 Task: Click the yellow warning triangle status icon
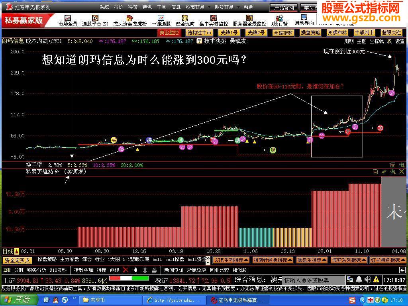click(x=376, y=280)
